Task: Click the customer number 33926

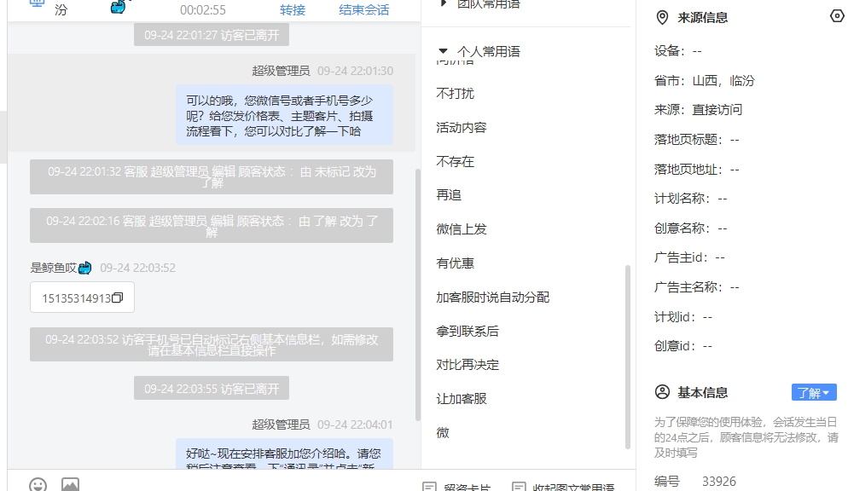Action: tap(718, 482)
